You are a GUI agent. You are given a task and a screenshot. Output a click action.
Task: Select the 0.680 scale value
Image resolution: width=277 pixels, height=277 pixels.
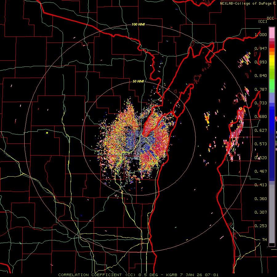(261, 117)
